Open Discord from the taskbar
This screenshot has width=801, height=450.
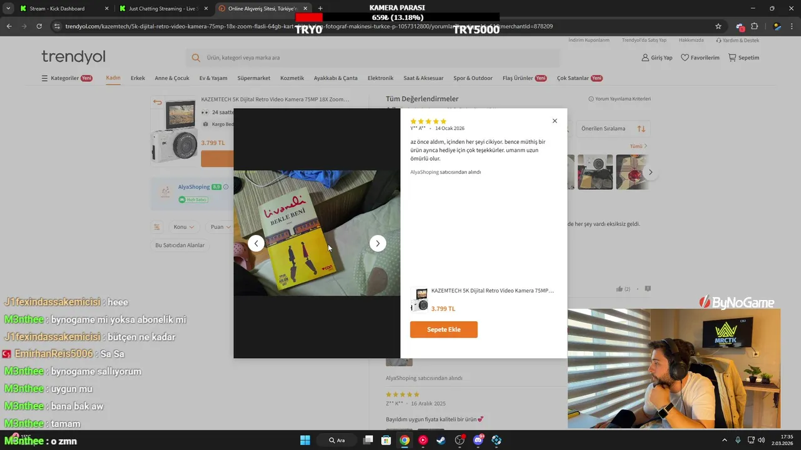478,440
